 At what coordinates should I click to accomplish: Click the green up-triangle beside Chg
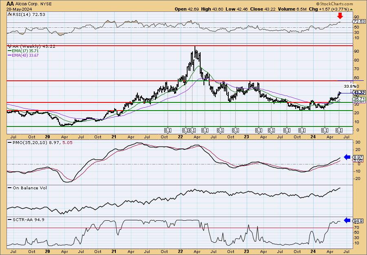point(352,9)
